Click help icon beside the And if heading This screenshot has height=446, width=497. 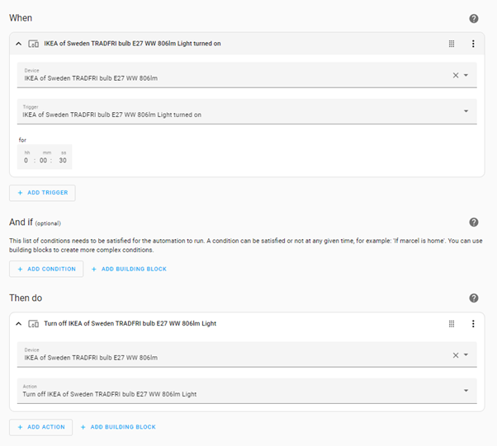click(x=473, y=223)
